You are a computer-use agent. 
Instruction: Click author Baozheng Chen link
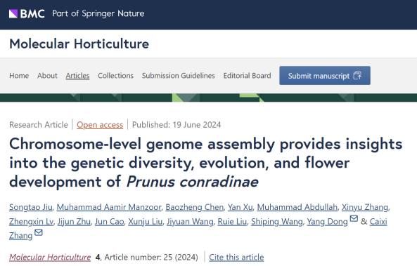pos(195,207)
